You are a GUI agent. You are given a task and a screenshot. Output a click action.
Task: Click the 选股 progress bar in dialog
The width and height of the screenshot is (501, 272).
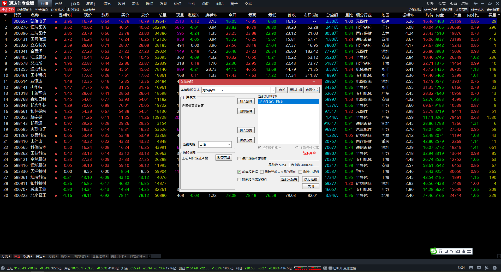pyautogui.click(x=294, y=159)
